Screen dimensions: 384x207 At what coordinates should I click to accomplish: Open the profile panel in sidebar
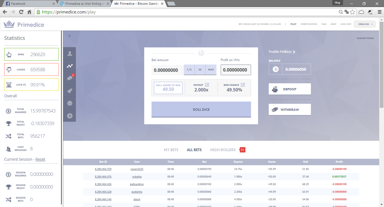[x=69, y=54]
